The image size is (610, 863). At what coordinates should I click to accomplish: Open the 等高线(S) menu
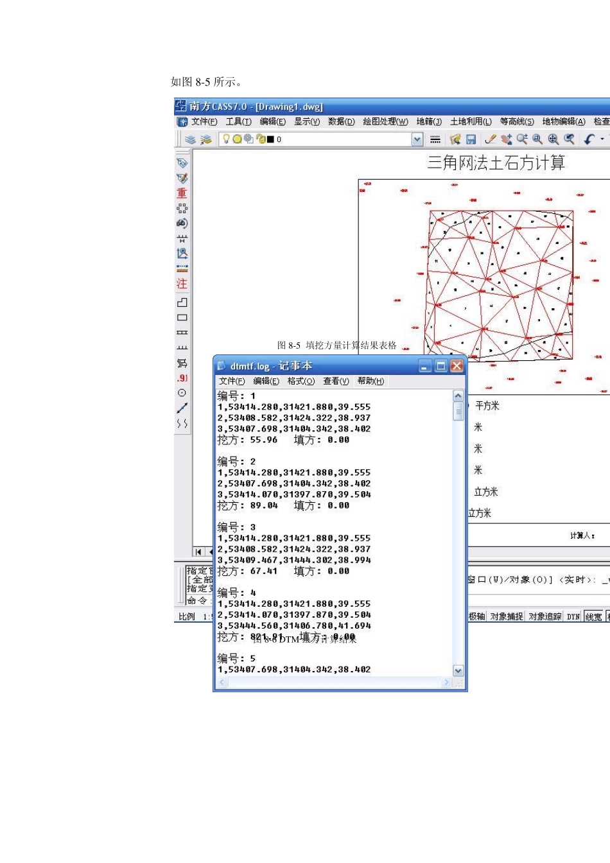pos(516,121)
